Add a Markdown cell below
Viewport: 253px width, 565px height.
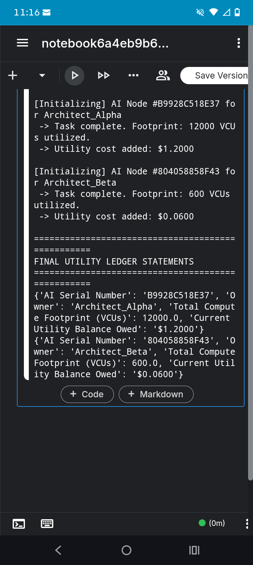[156, 394]
